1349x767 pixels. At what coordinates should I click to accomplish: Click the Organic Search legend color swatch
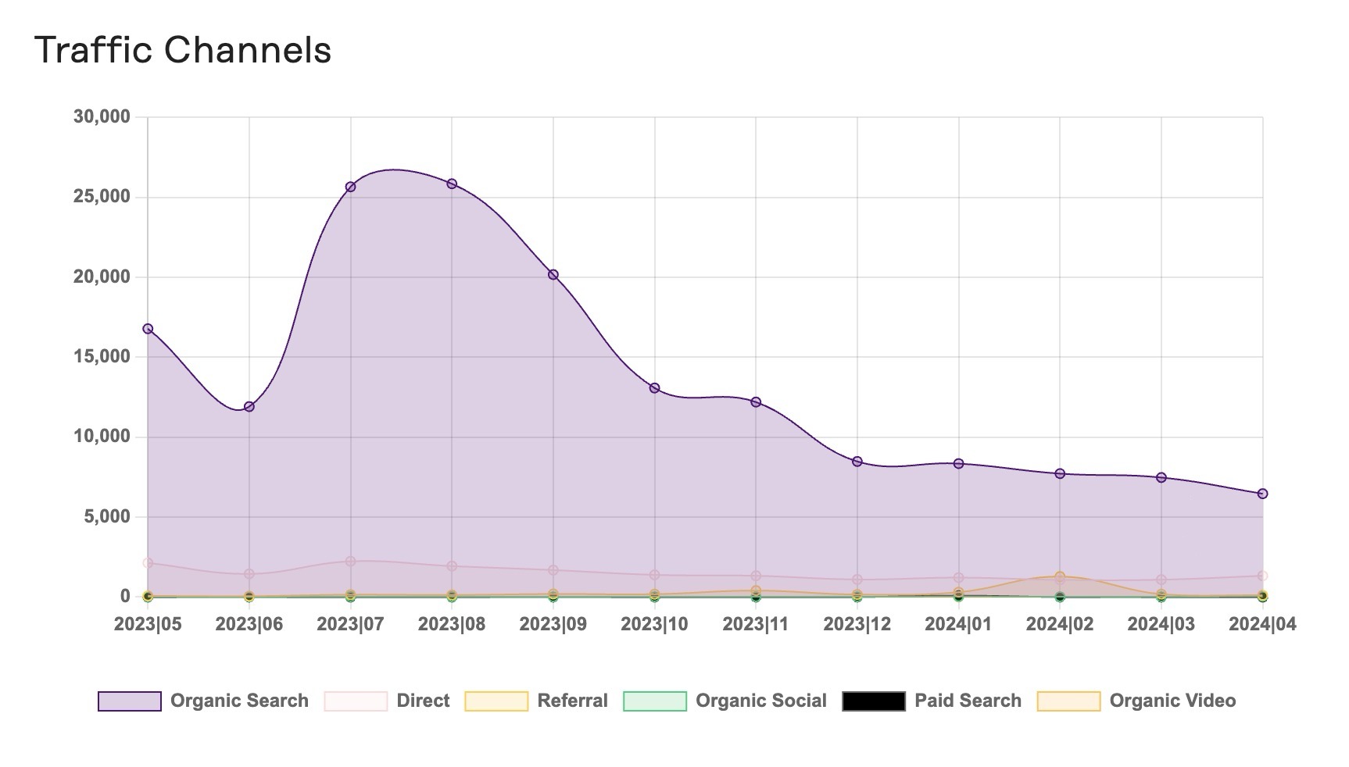click(x=130, y=701)
